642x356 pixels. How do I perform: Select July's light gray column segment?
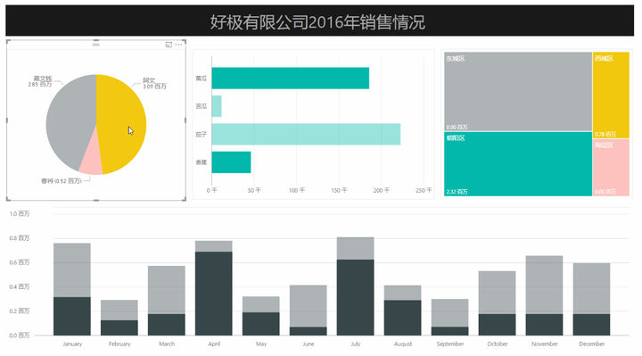[x=356, y=249]
